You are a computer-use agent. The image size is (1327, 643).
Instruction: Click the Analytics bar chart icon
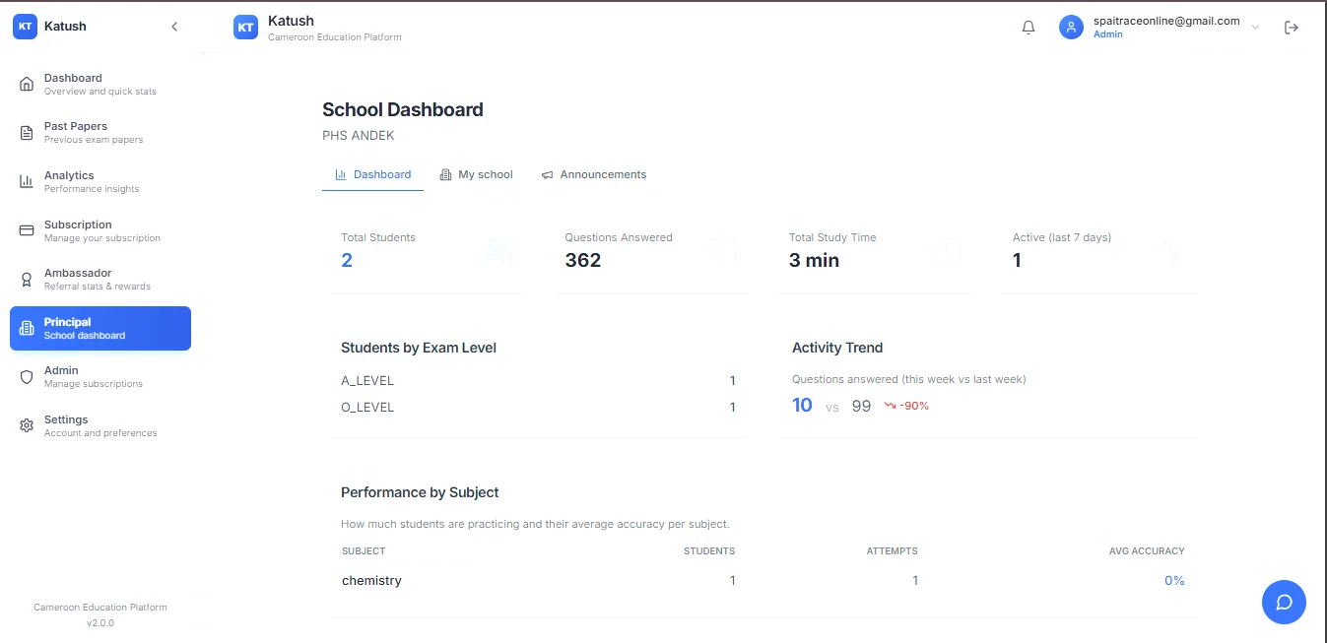point(27,181)
